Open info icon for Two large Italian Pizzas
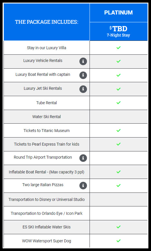Screen dimensions: 151x251 pos(83,186)
